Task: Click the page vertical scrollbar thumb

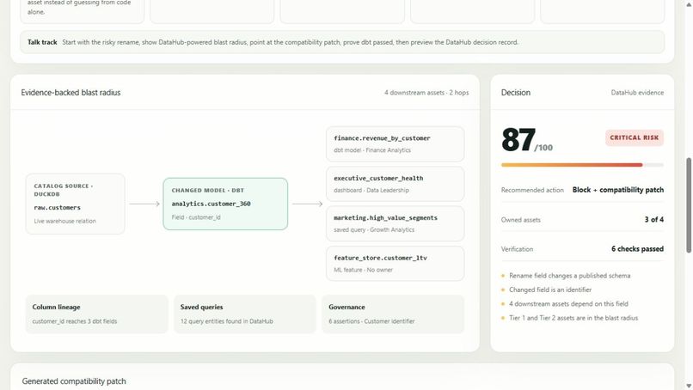Action: [689, 205]
